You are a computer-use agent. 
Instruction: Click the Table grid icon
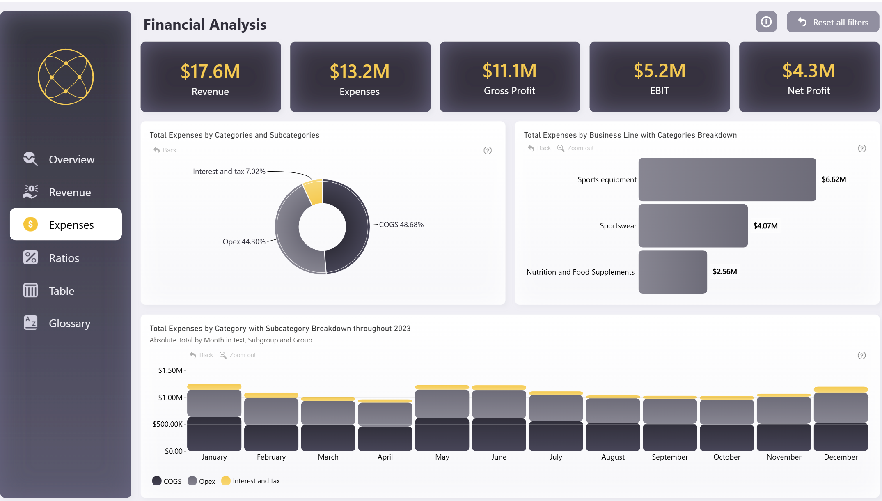point(30,290)
